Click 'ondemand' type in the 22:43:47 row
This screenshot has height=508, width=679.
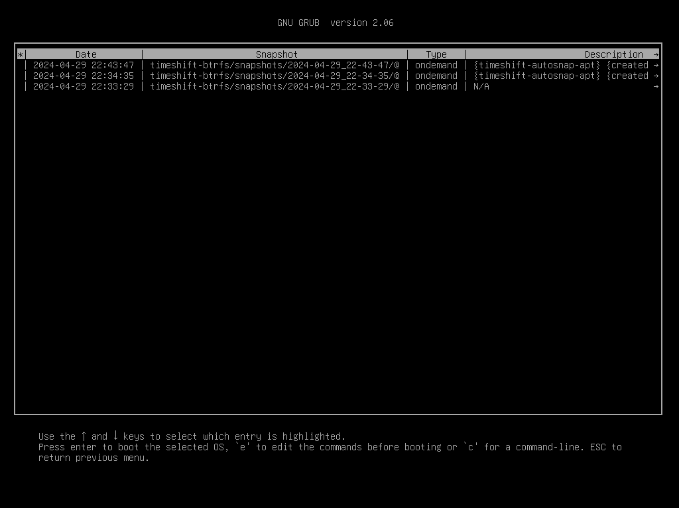point(436,65)
